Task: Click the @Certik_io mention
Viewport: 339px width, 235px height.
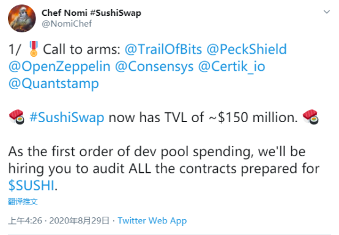Action: (x=231, y=67)
